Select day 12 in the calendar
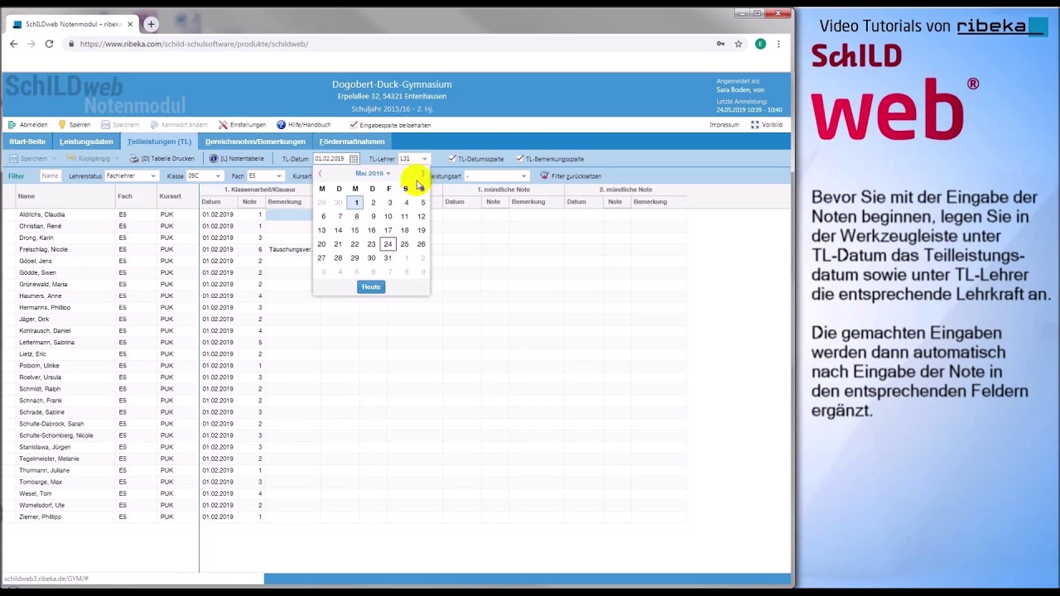The width and height of the screenshot is (1060, 596). (421, 217)
